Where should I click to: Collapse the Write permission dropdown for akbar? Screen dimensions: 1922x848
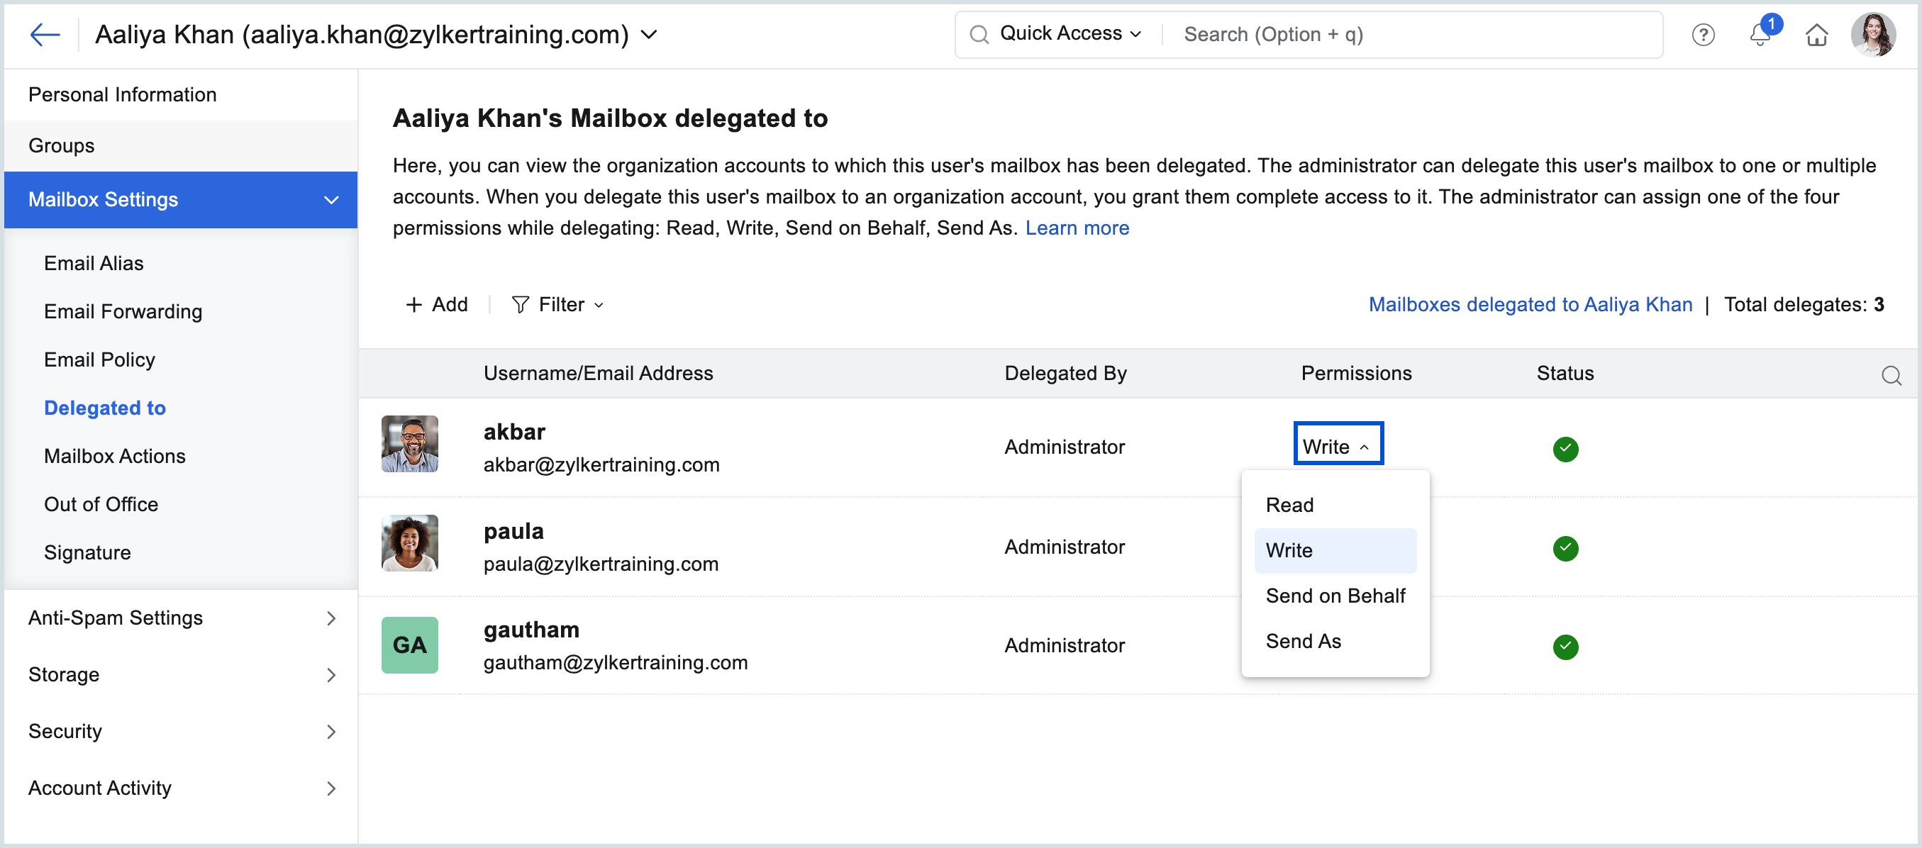(x=1337, y=446)
